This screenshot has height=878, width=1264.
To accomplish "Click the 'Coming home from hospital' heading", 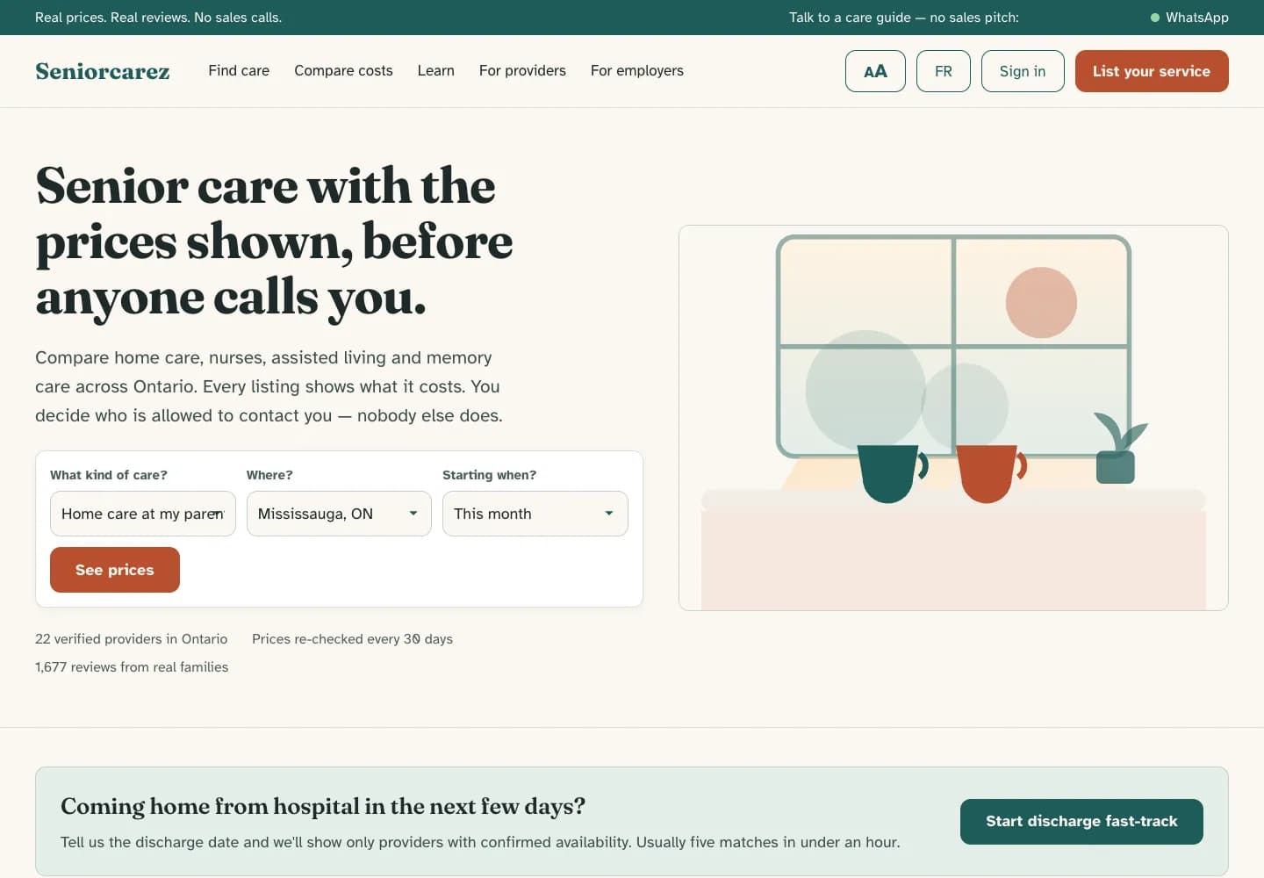I will [323, 806].
